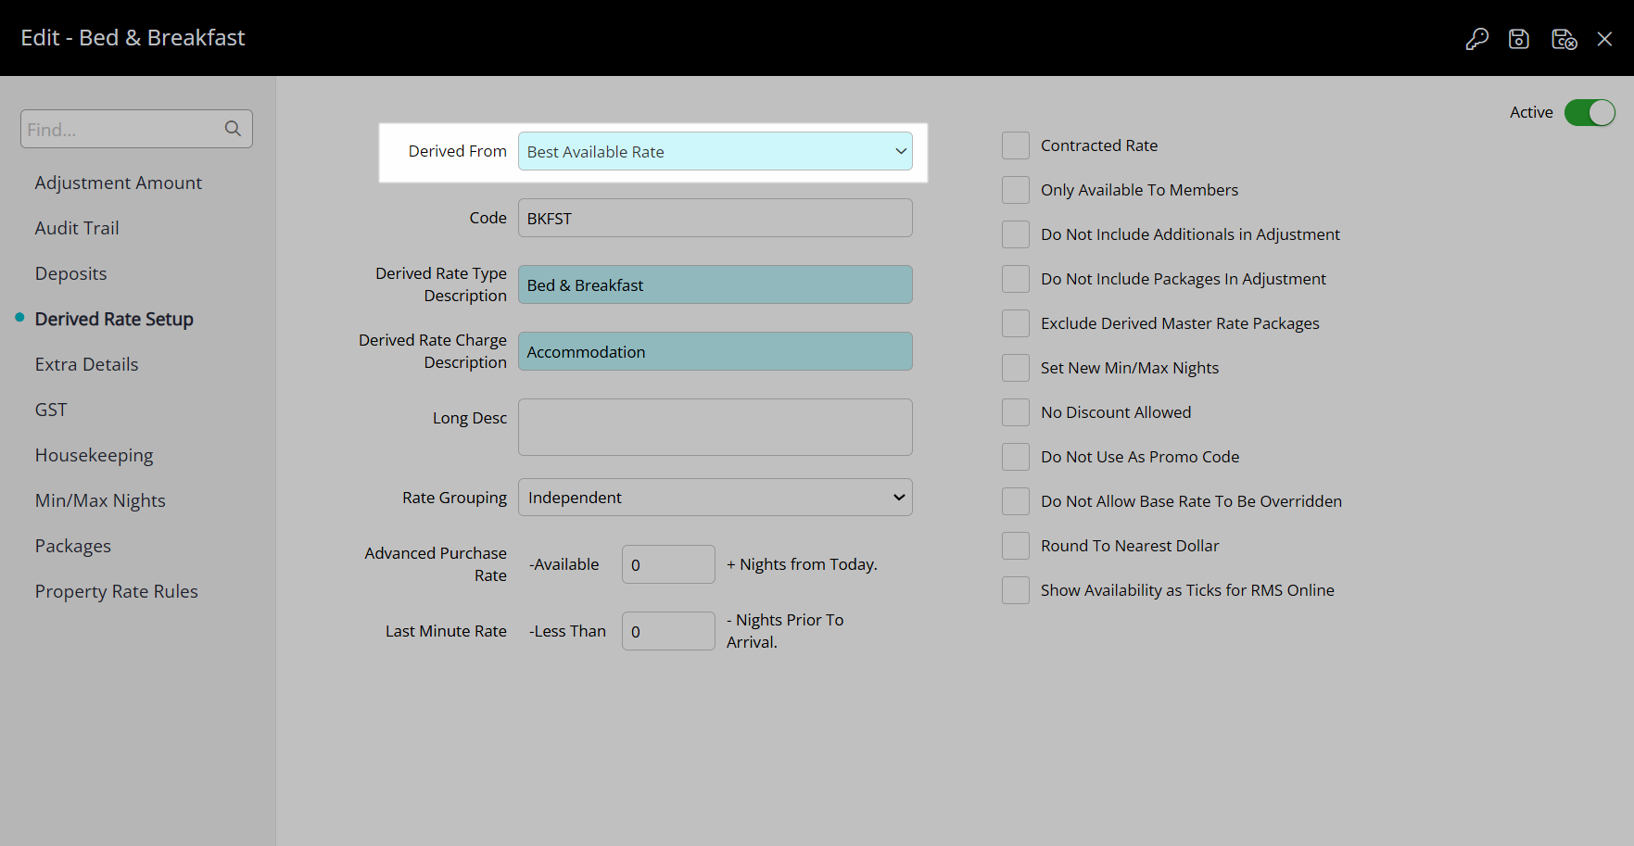Focus the Advanced Purchase Rate nights field
The height and width of the screenshot is (846, 1634).
pyautogui.click(x=667, y=564)
